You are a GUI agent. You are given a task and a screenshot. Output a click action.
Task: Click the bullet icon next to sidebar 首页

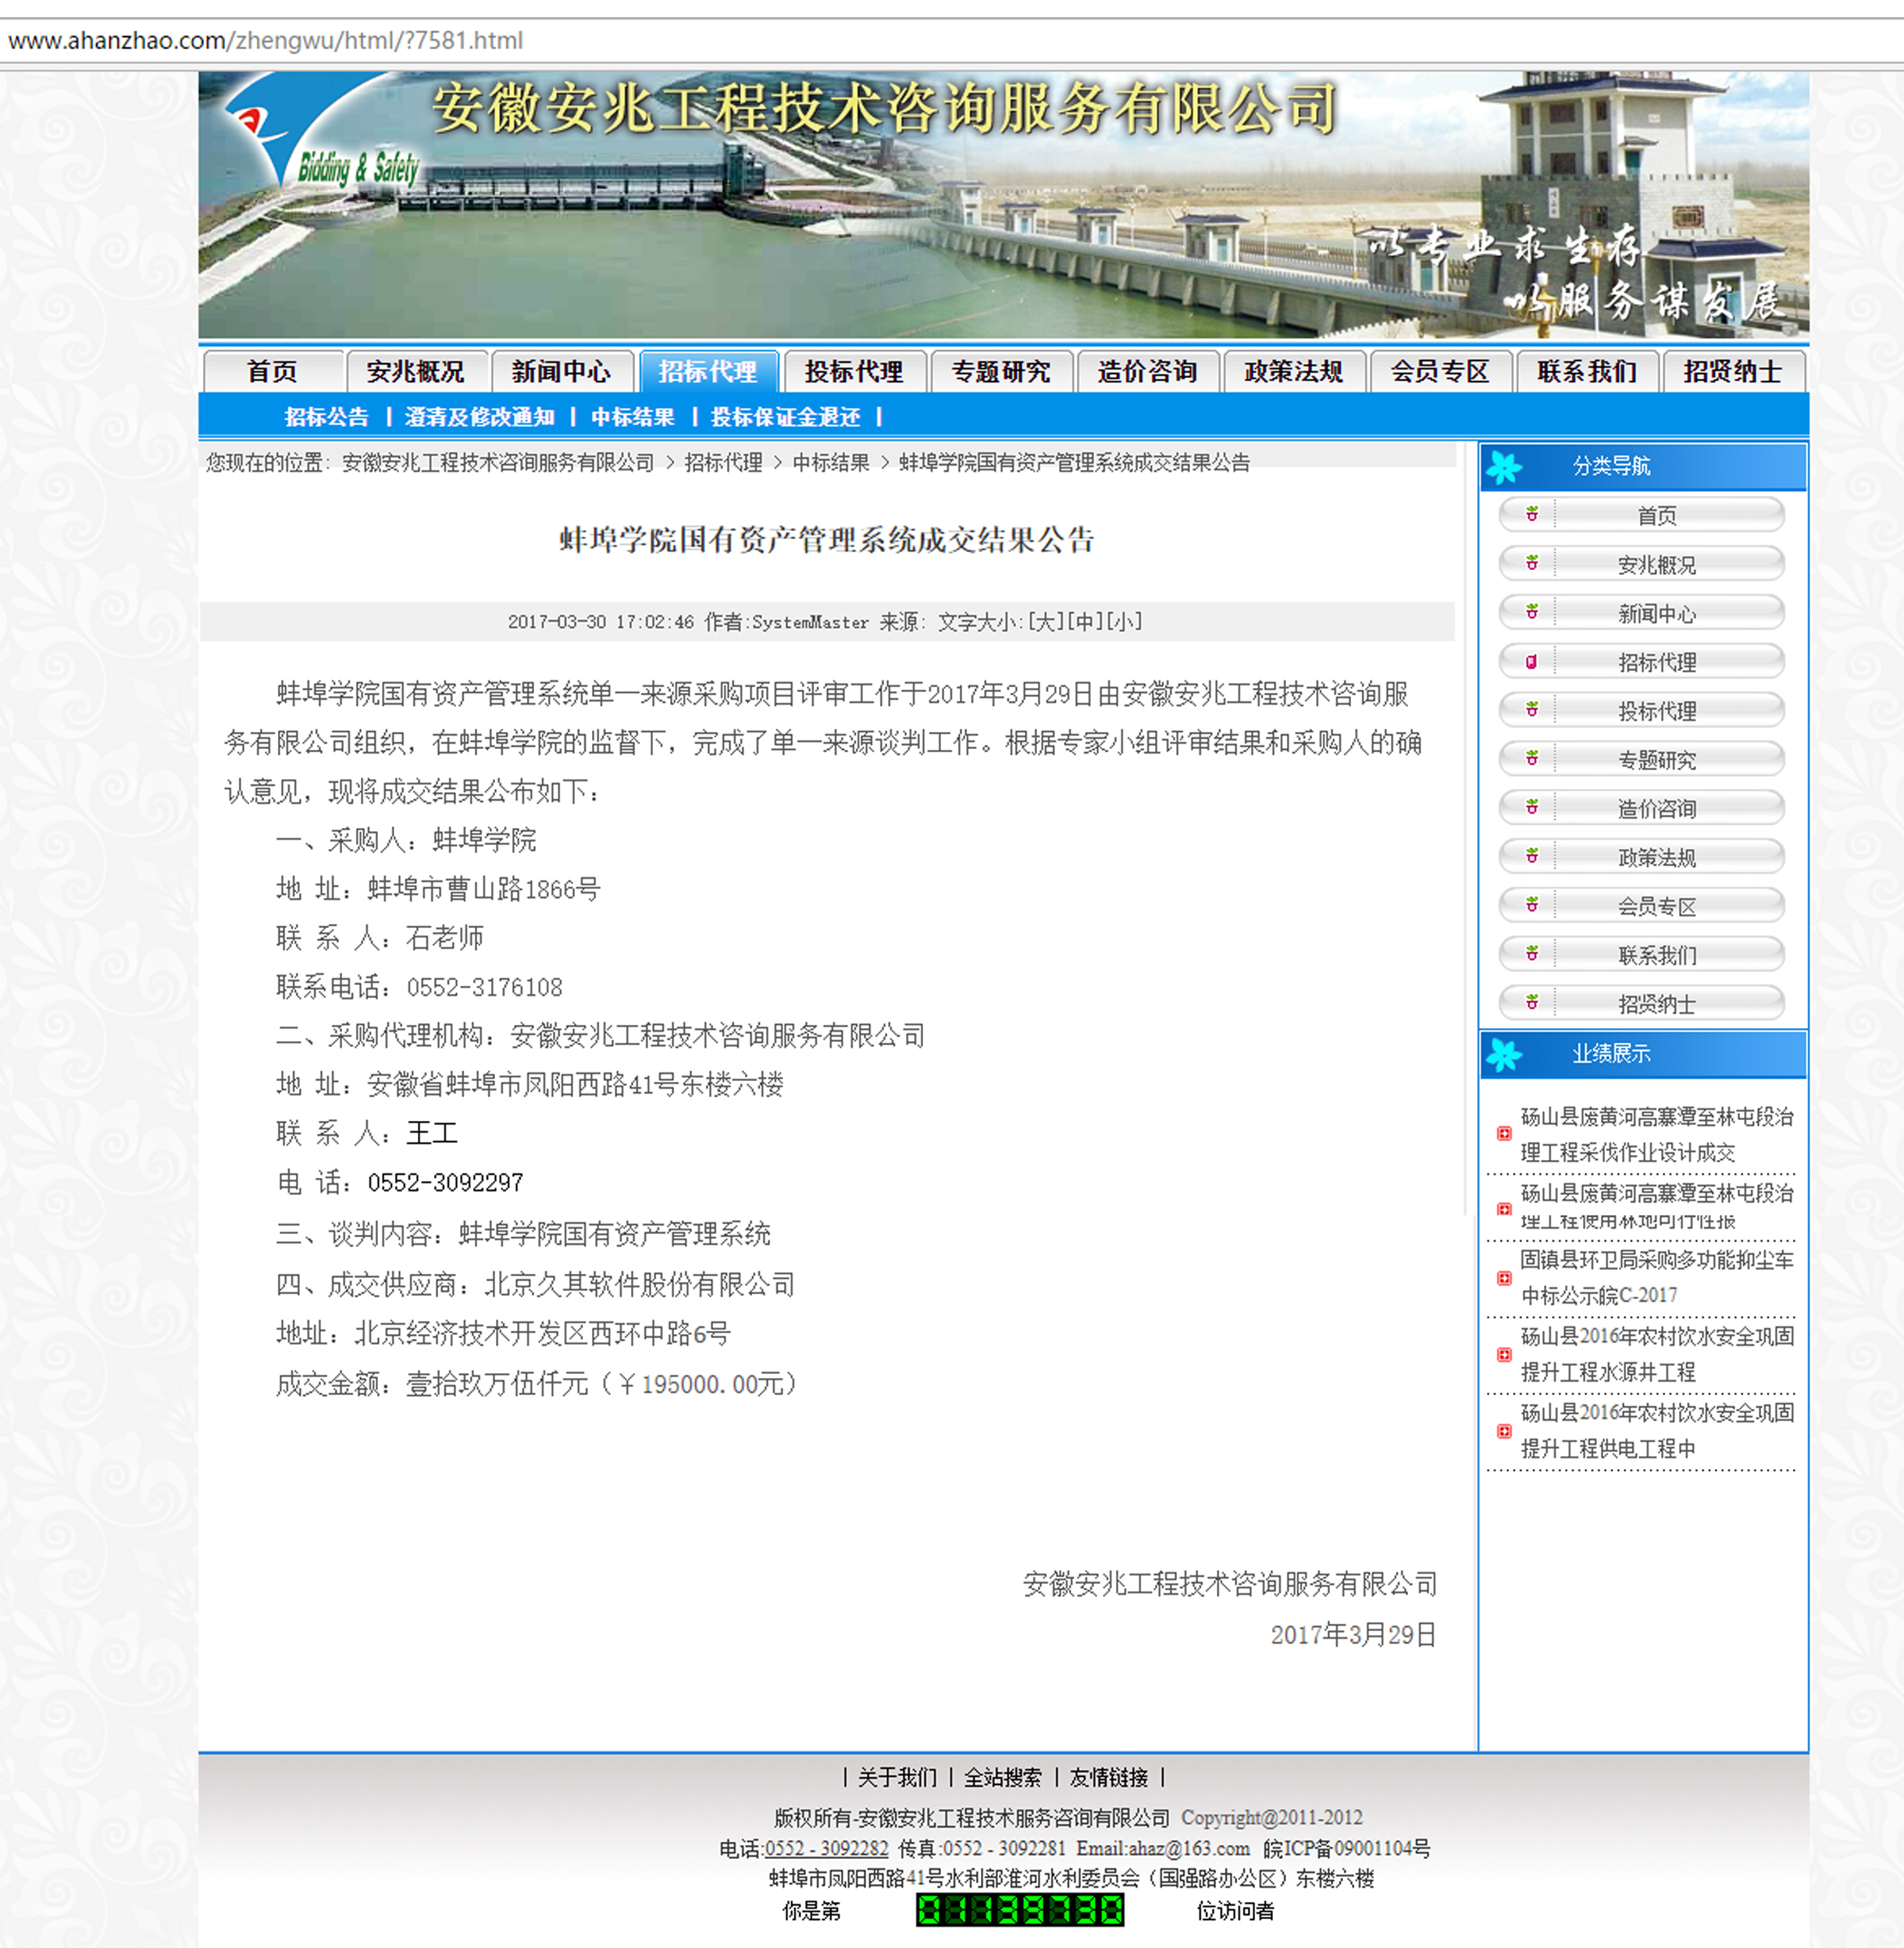coord(1532,514)
